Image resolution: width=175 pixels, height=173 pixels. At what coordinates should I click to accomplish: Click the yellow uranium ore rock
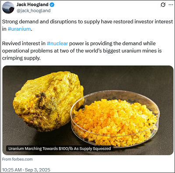tap(48, 102)
